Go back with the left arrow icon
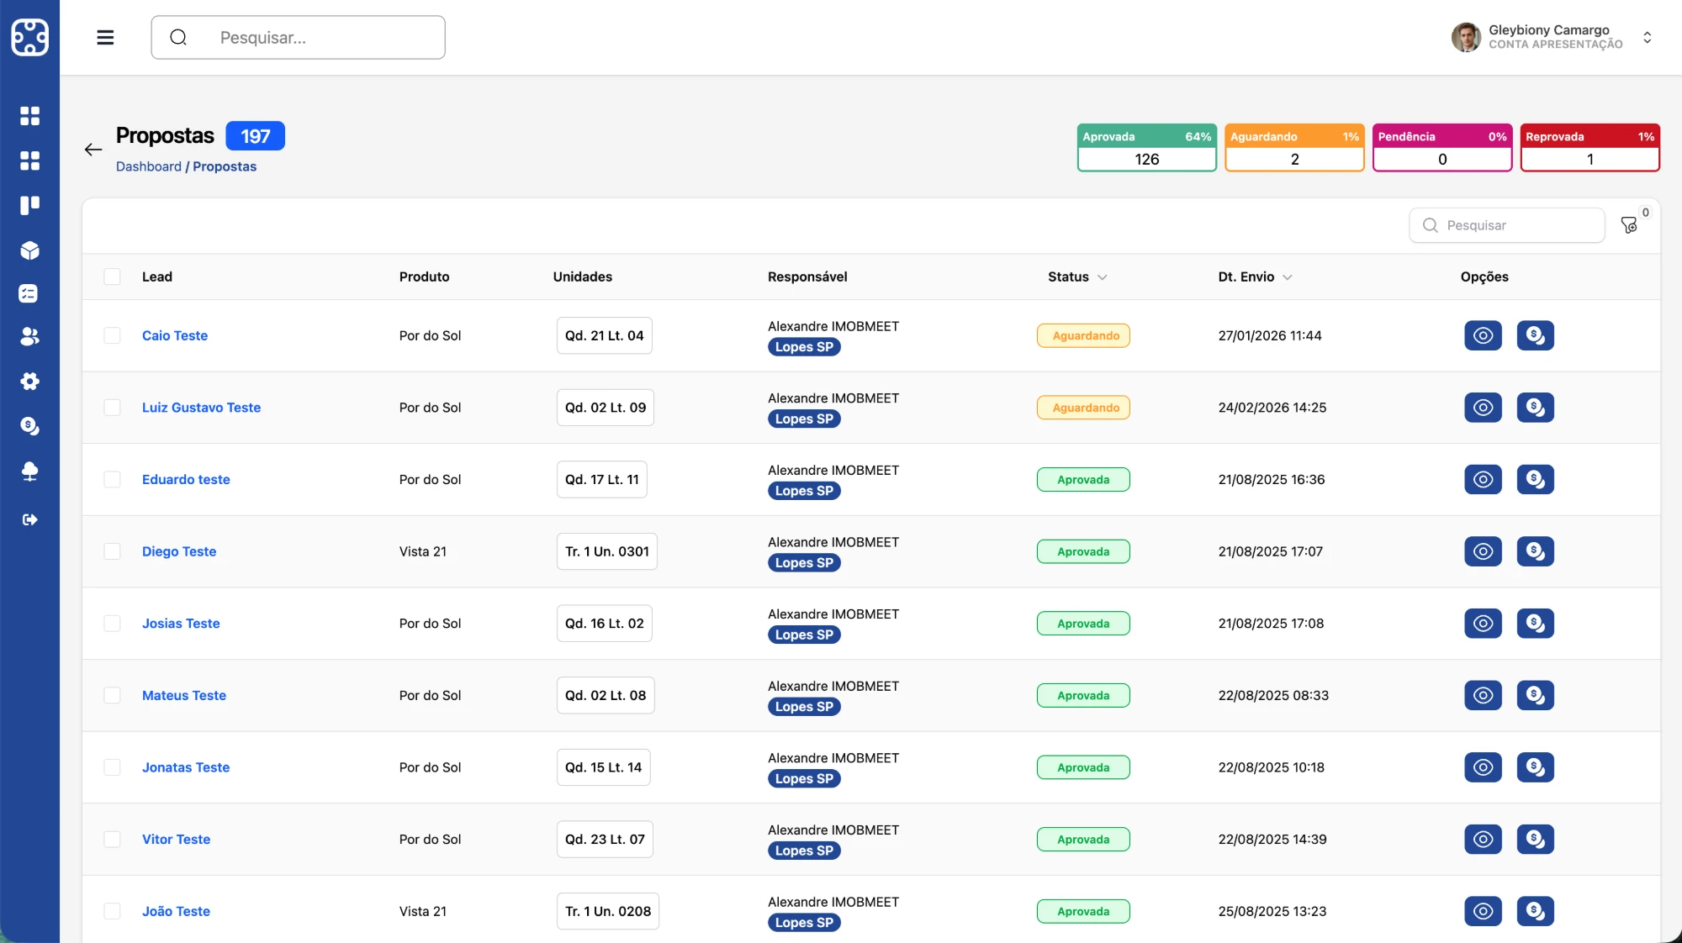Viewport: 1682px width, 943px height. click(x=93, y=150)
